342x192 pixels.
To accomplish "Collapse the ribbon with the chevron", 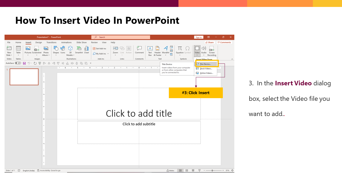I will pos(232,59).
